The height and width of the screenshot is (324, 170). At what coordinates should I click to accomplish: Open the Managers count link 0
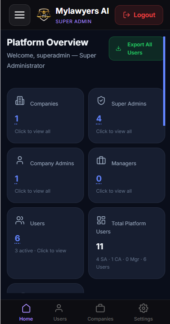point(99,179)
